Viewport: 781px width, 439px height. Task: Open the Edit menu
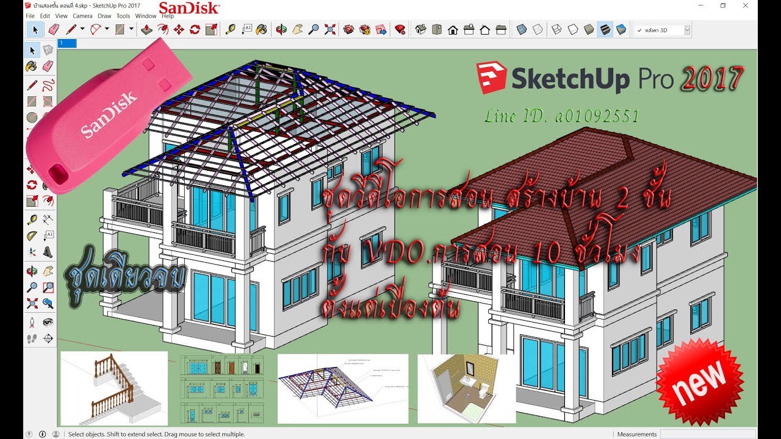45,16
